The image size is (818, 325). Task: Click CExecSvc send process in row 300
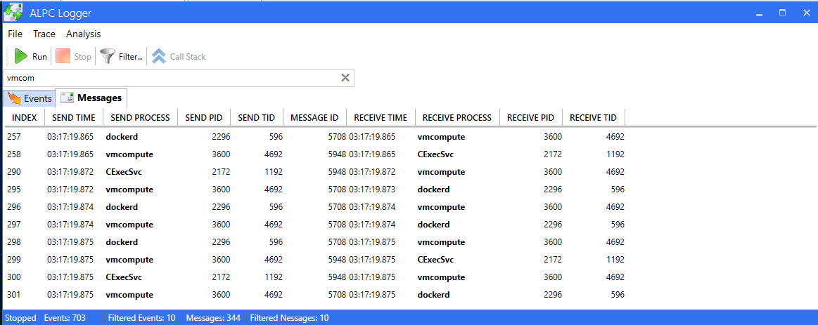124,277
